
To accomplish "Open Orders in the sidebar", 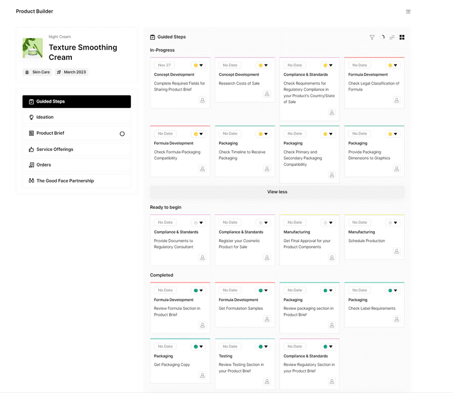I will pos(77,165).
